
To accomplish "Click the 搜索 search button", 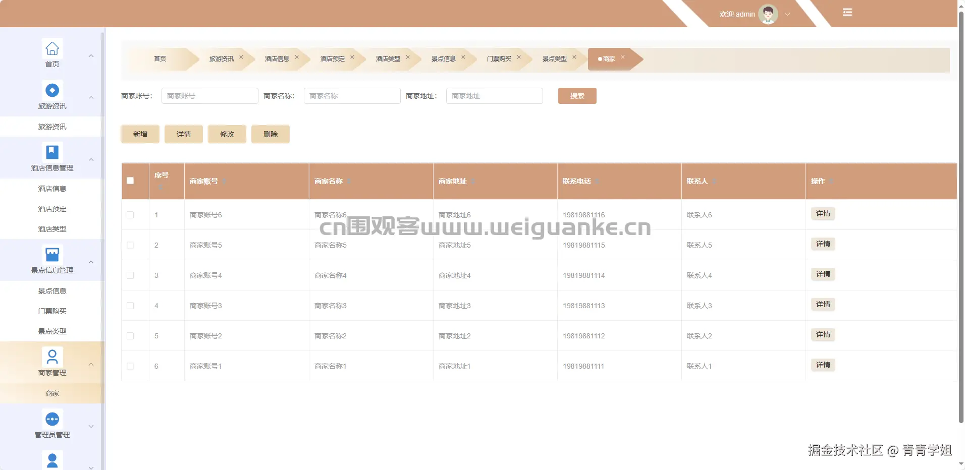I will click(x=577, y=96).
